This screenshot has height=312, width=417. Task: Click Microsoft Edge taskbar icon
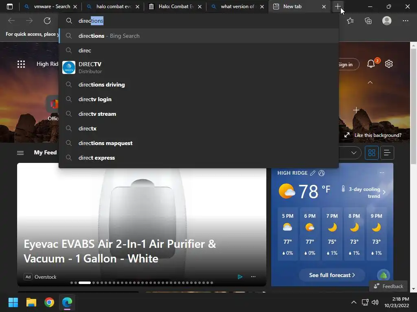click(67, 302)
